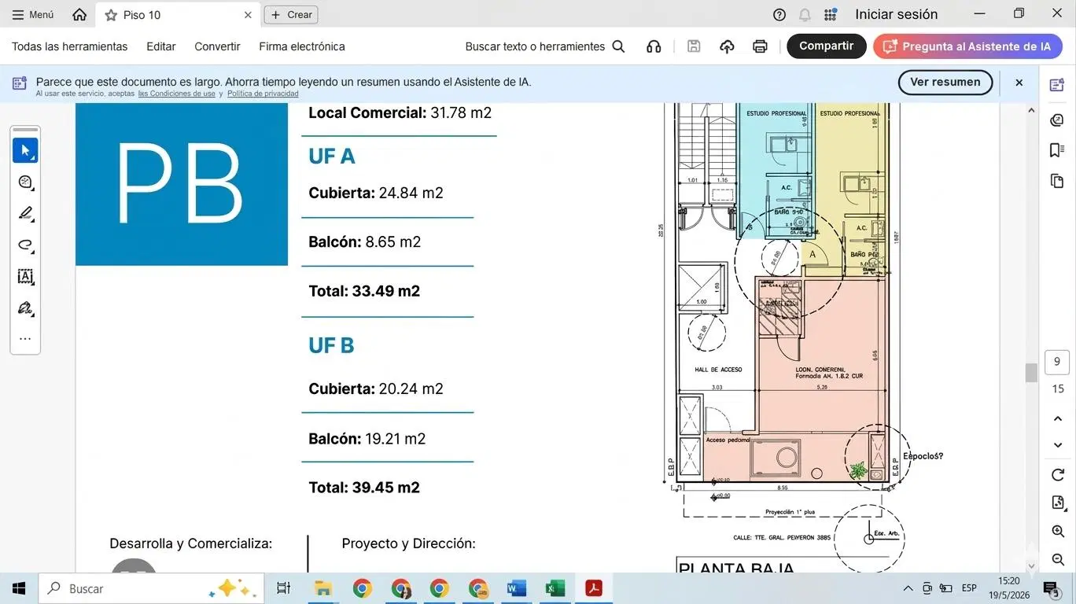Image resolution: width=1076 pixels, height=604 pixels.
Task: Open the page display options icon
Action: [1058, 503]
